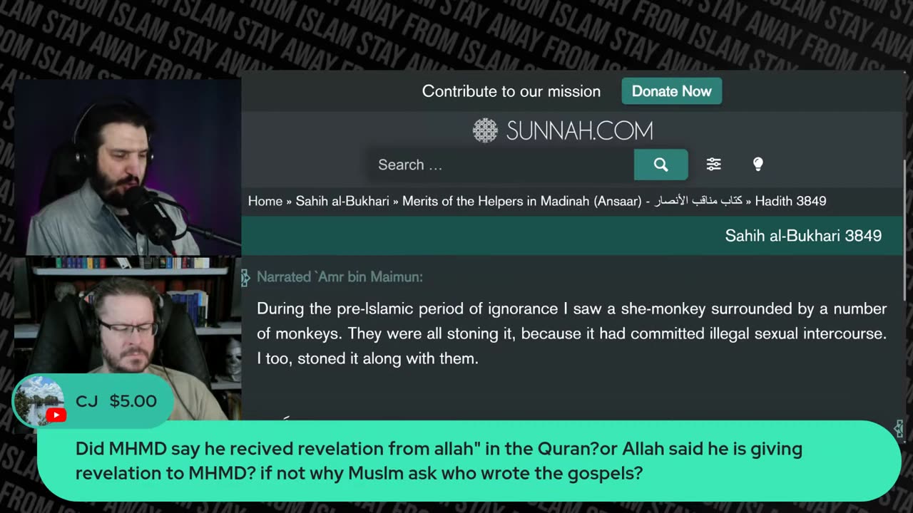Click the lightbulb search tips icon

coord(758,165)
